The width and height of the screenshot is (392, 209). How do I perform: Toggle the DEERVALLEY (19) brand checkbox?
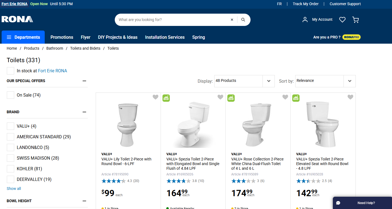pyautogui.click(x=10, y=179)
